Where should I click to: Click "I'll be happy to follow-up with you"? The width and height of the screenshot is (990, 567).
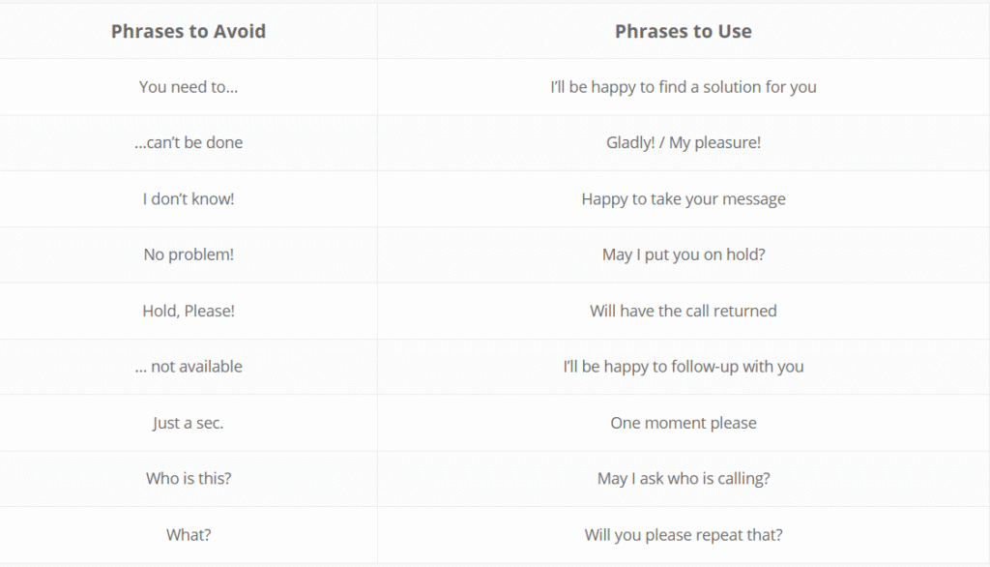683,367
